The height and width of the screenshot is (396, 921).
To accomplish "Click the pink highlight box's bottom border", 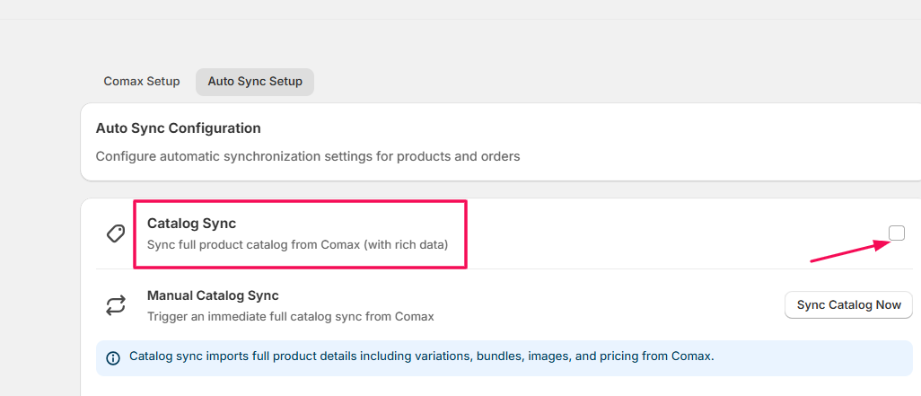I will pos(300,267).
